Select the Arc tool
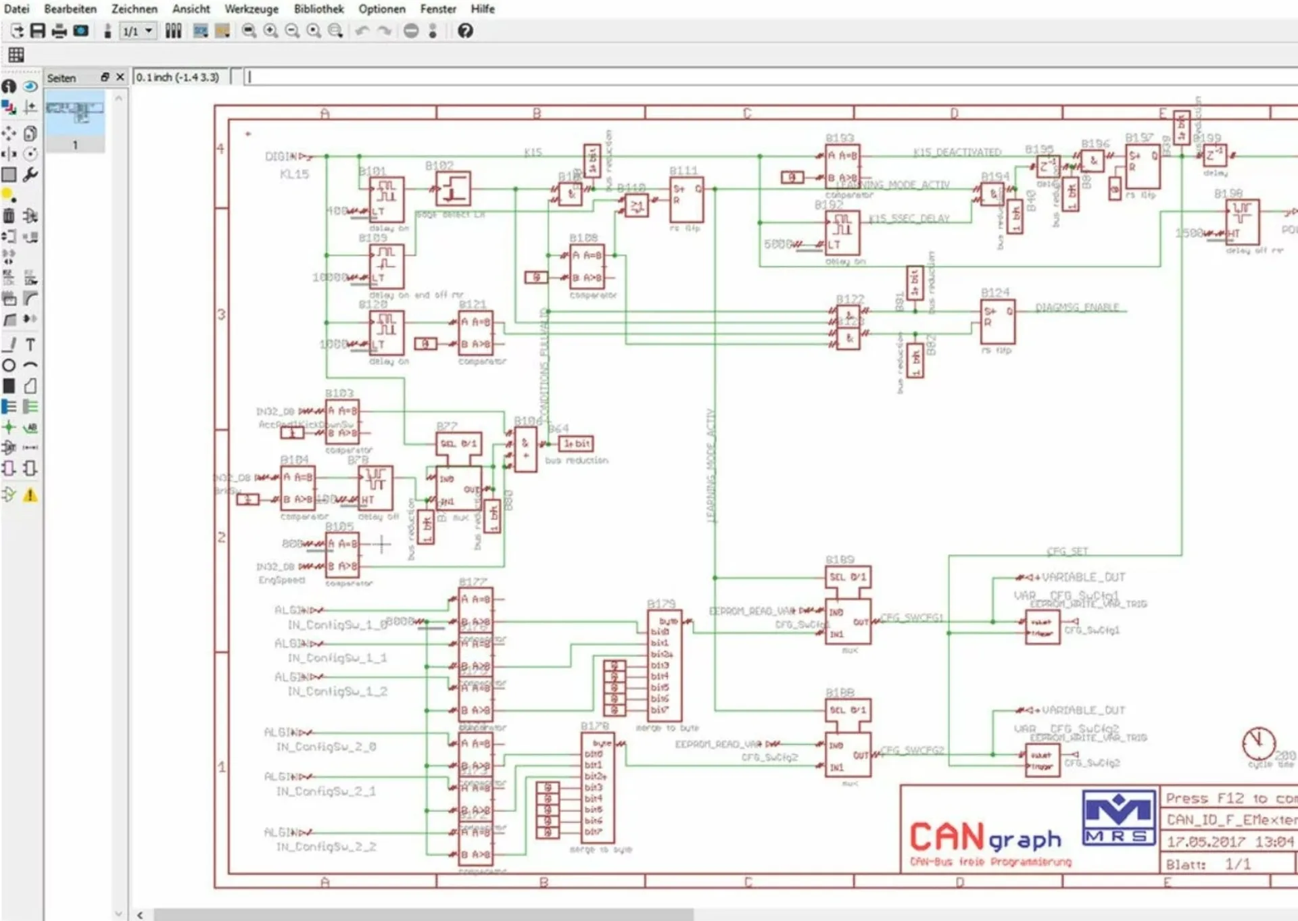 30,365
